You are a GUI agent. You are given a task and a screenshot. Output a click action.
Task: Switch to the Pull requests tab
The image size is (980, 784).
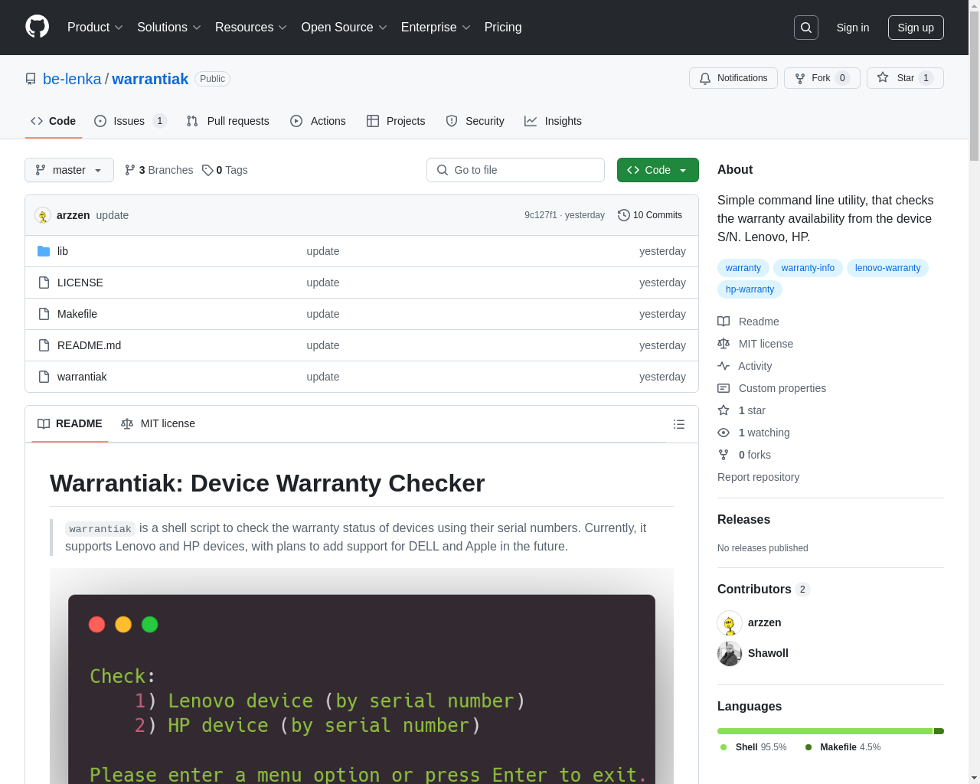click(x=228, y=121)
